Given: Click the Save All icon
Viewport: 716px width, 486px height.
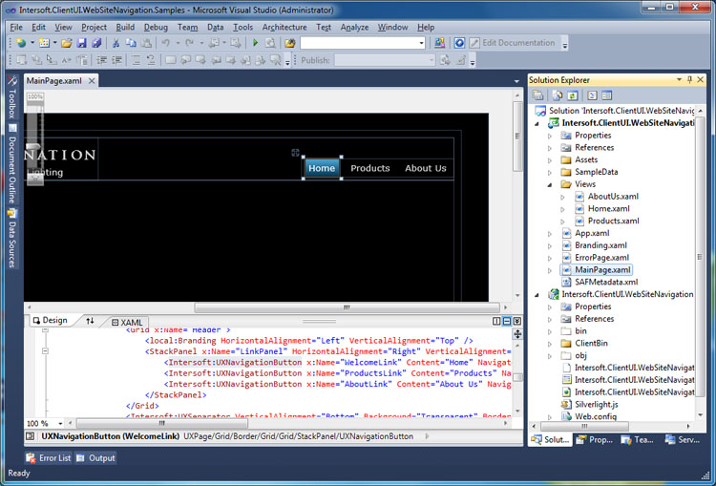Looking at the screenshot, I should tap(96, 43).
